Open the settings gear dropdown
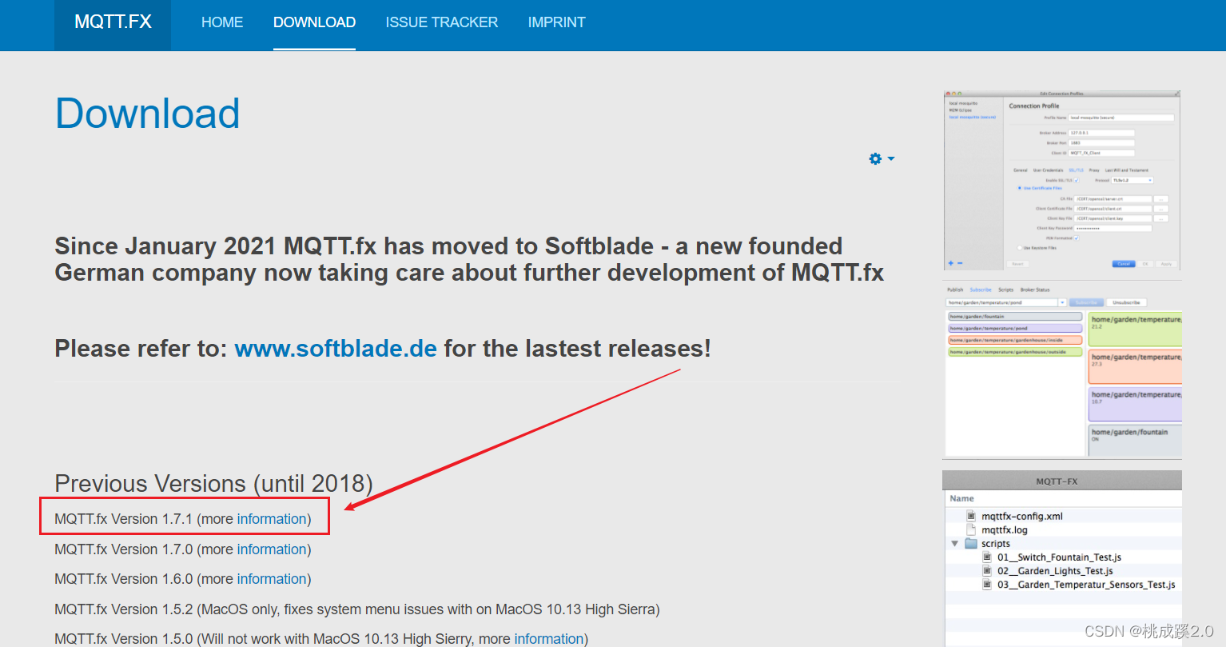The height and width of the screenshot is (647, 1226). tap(882, 159)
